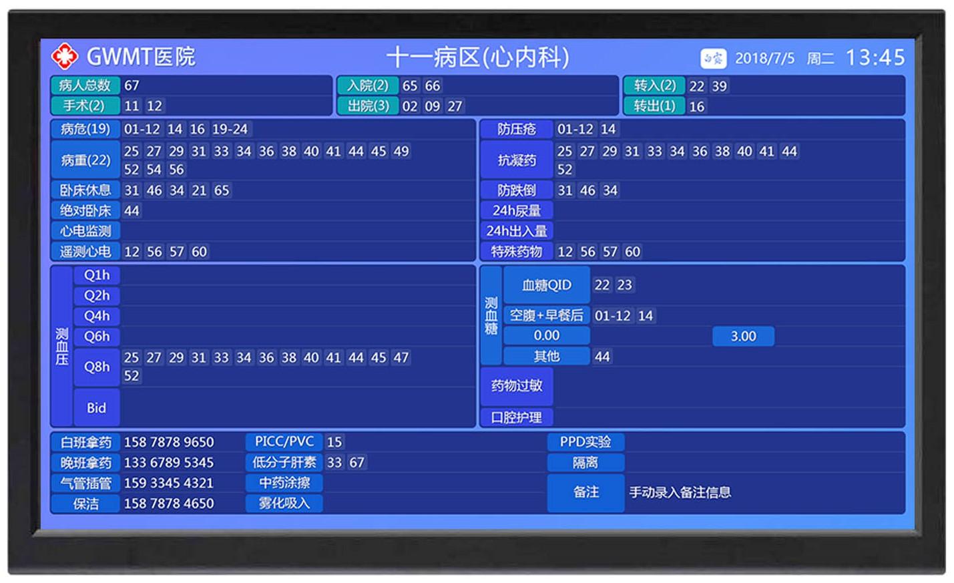954x583 pixels.
Task: Open the 中药涂擦 category
Action: (284, 482)
